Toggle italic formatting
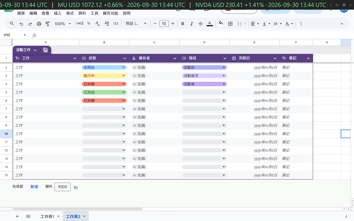 click(192, 24)
